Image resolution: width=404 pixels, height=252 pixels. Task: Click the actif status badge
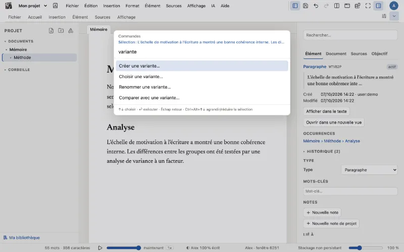click(x=392, y=67)
